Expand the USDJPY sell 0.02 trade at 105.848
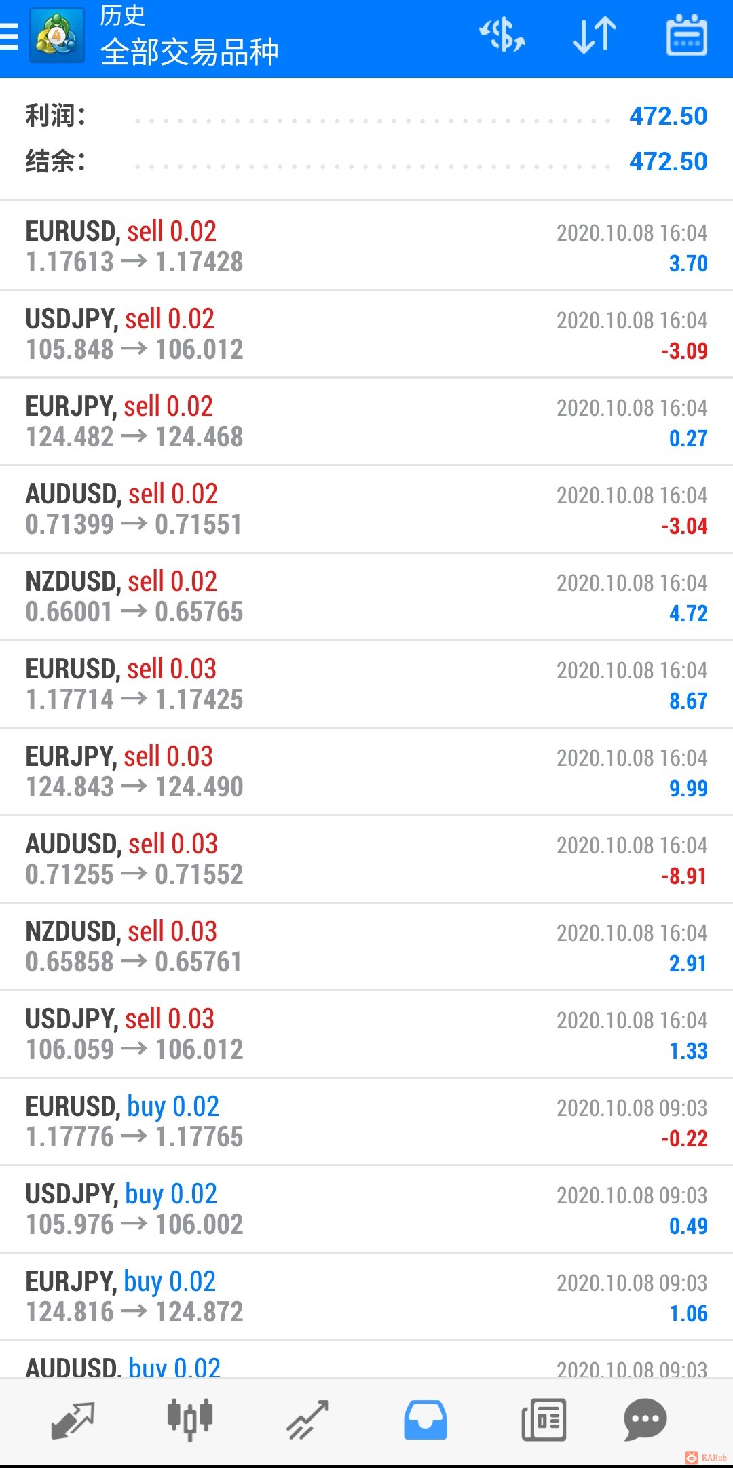This screenshot has height=1468, width=733. (x=366, y=334)
